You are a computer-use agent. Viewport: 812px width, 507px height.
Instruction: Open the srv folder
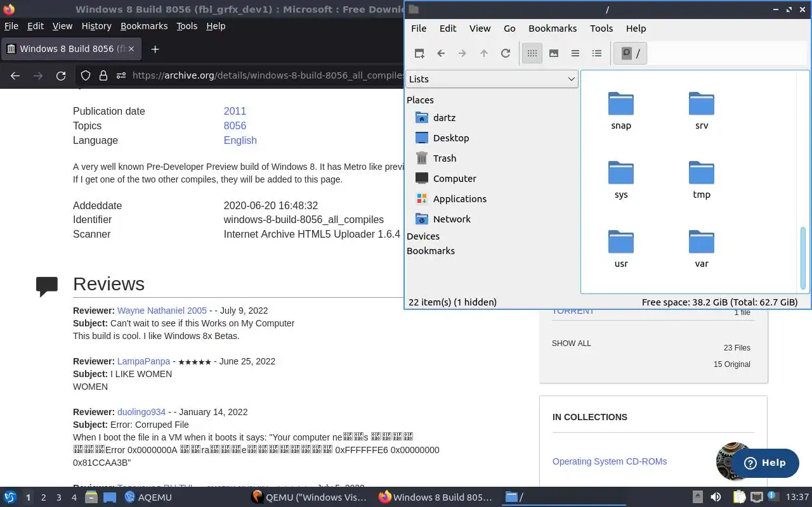[x=702, y=110]
